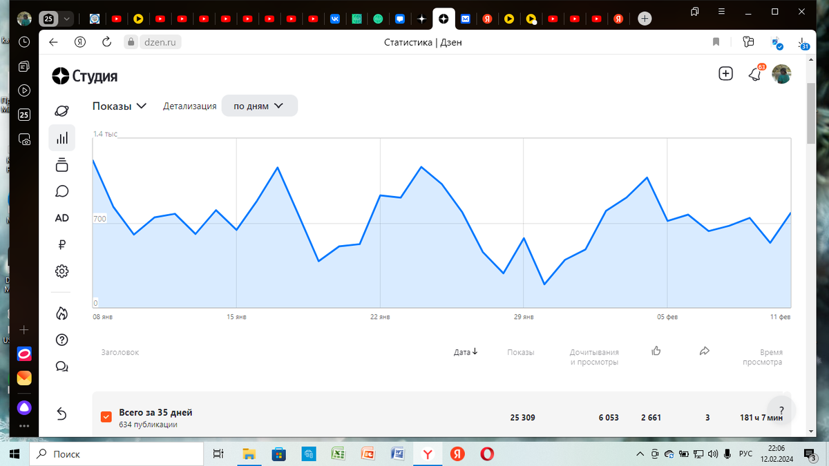Open the Protect shield icon in toolbar
The image size is (829, 466).
point(777,43)
